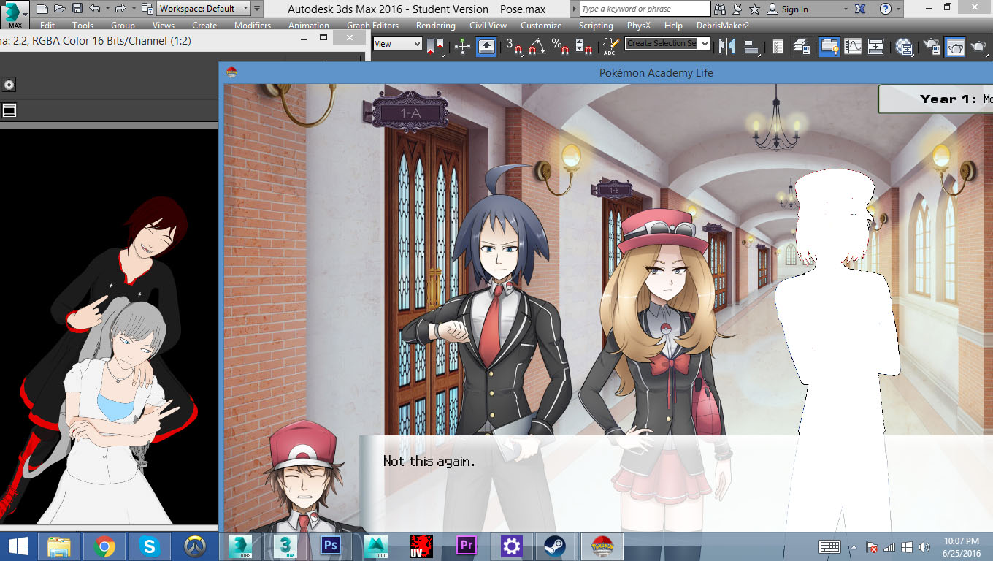Click the Edit Named Selection Sets icon

point(610,47)
